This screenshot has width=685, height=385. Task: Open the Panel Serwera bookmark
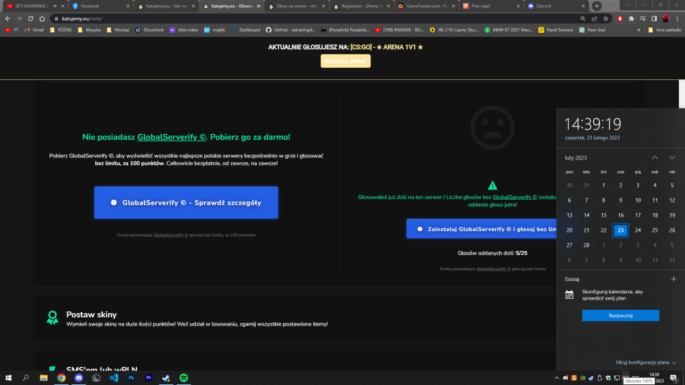[556, 30]
